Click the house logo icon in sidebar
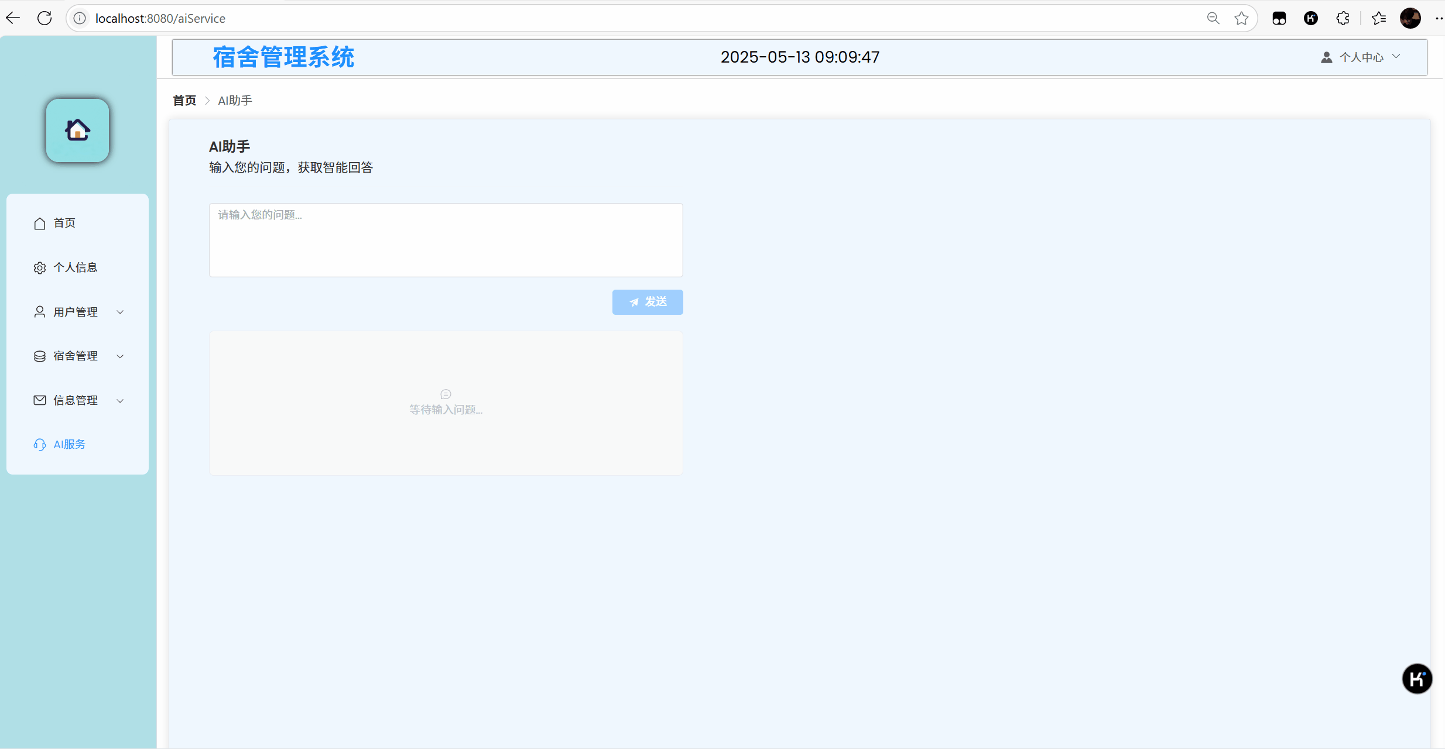The width and height of the screenshot is (1445, 749). [x=77, y=130]
